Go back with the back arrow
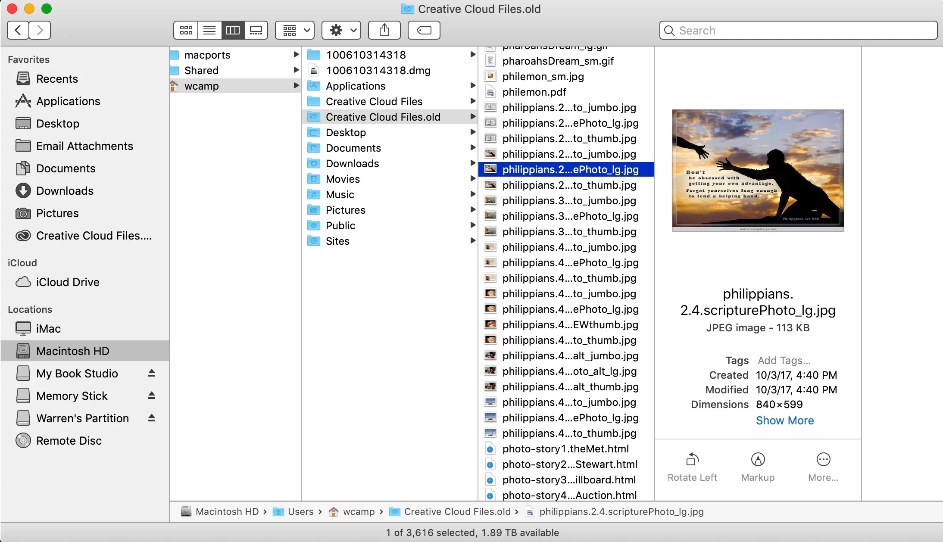943x542 pixels. pyautogui.click(x=18, y=30)
